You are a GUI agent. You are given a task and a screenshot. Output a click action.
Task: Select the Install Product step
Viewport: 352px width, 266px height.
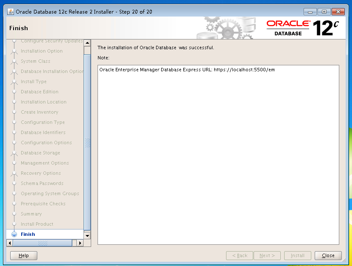pyautogui.click(x=37, y=224)
